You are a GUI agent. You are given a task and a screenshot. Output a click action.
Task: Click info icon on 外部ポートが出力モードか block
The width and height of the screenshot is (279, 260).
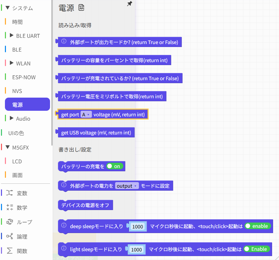(x=64, y=42)
